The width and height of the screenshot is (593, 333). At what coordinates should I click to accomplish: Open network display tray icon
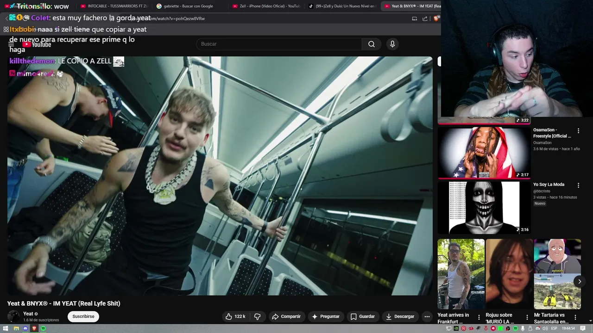(x=449, y=328)
